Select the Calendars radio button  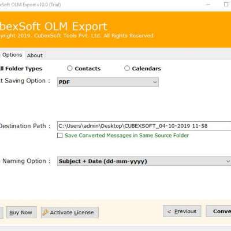click(127, 68)
